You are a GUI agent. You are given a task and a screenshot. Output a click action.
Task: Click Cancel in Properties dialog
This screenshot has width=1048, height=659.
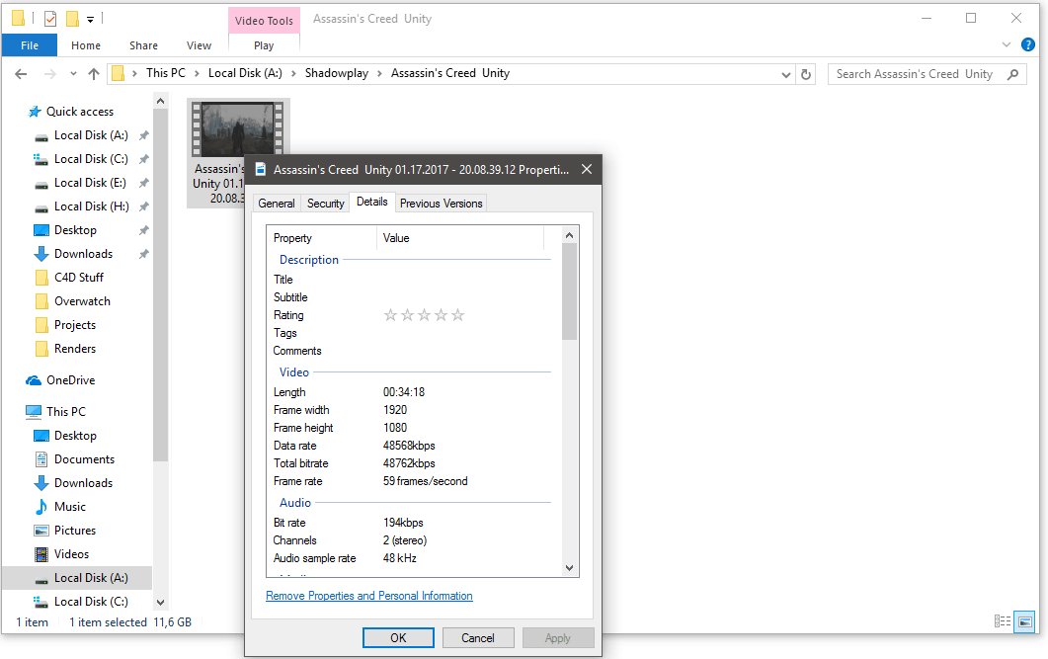coord(478,637)
